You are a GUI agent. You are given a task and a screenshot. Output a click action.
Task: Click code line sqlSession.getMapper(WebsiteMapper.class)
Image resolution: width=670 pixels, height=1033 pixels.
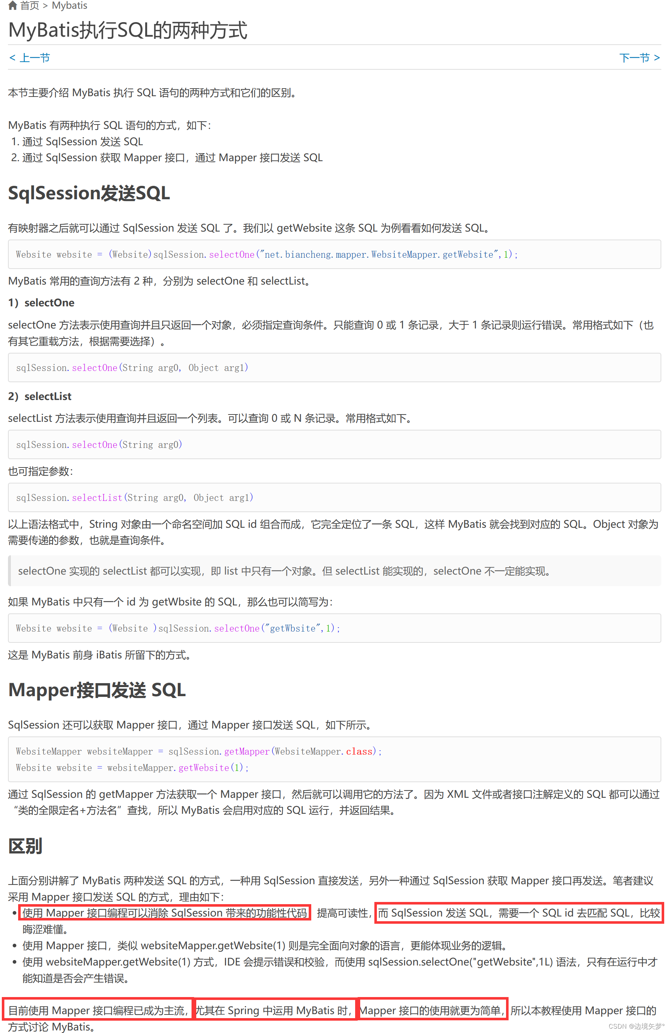[199, 751]
